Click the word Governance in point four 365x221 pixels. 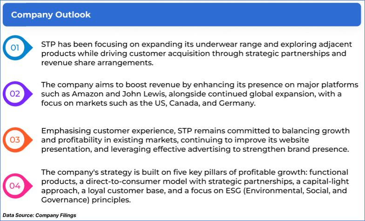(64, 199)
